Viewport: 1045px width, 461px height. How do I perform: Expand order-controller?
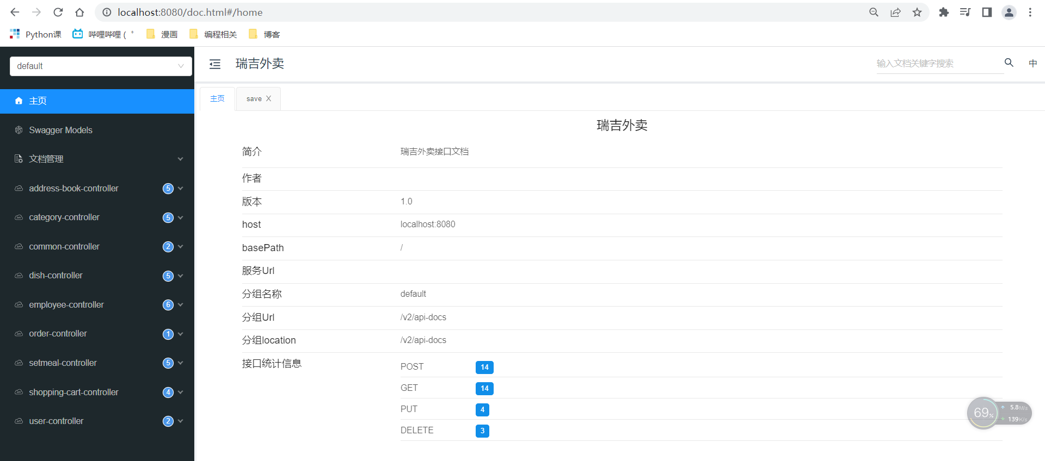[97, 333]
